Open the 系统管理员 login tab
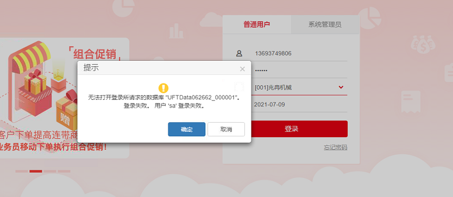 (325, 24)
